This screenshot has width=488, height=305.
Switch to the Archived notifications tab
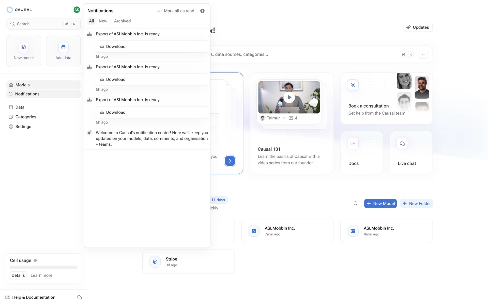[x=122, y=21]
